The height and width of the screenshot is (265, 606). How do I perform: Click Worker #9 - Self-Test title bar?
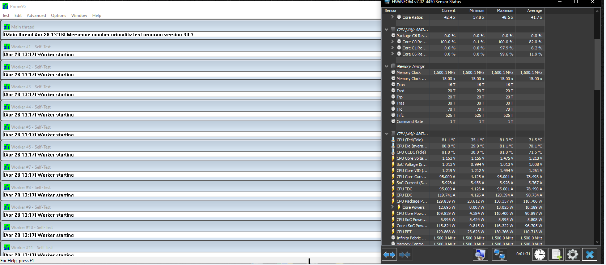(191, 207)
